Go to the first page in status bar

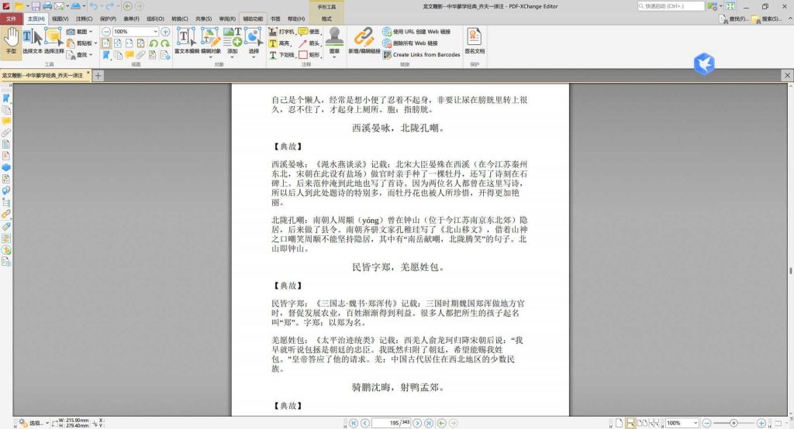coord(354,423)
